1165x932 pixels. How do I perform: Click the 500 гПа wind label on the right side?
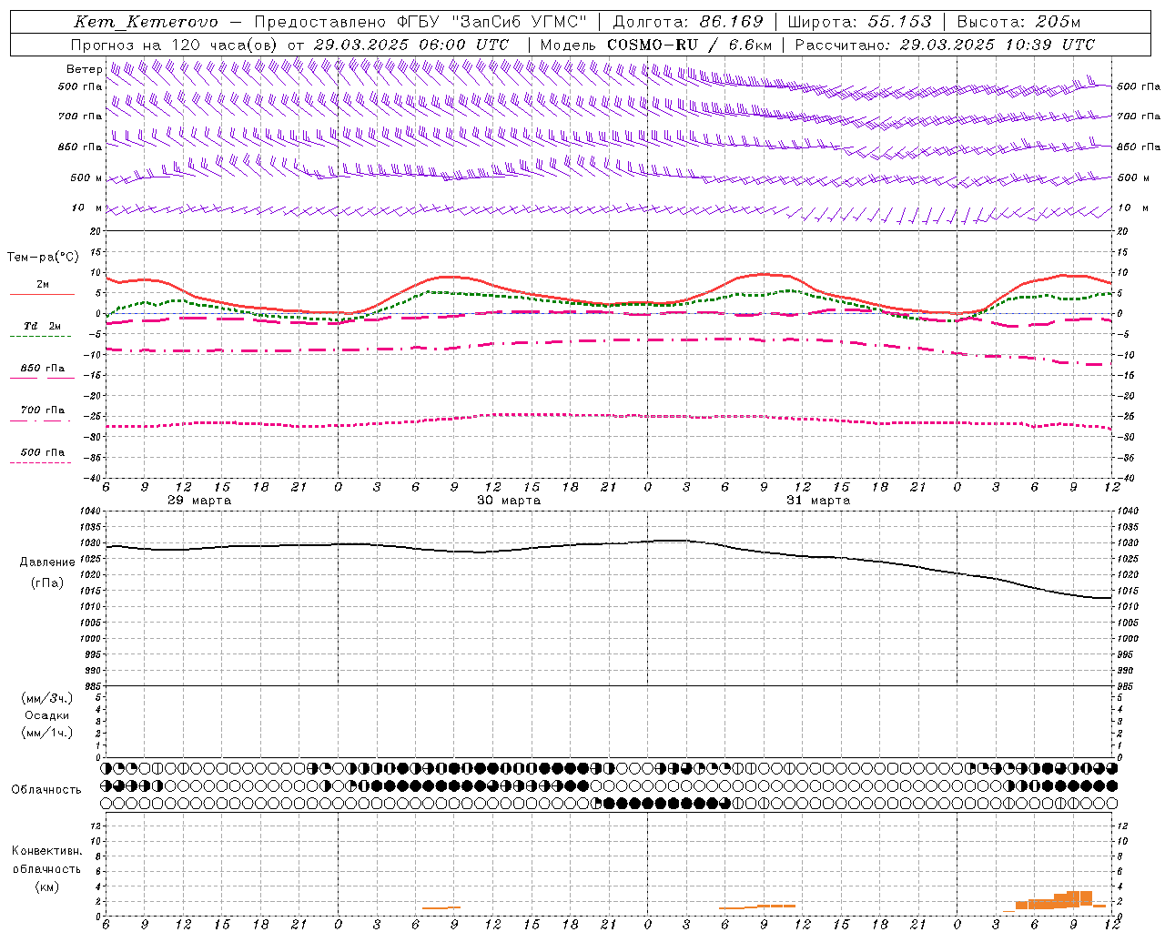click(x=1139, y=86)
